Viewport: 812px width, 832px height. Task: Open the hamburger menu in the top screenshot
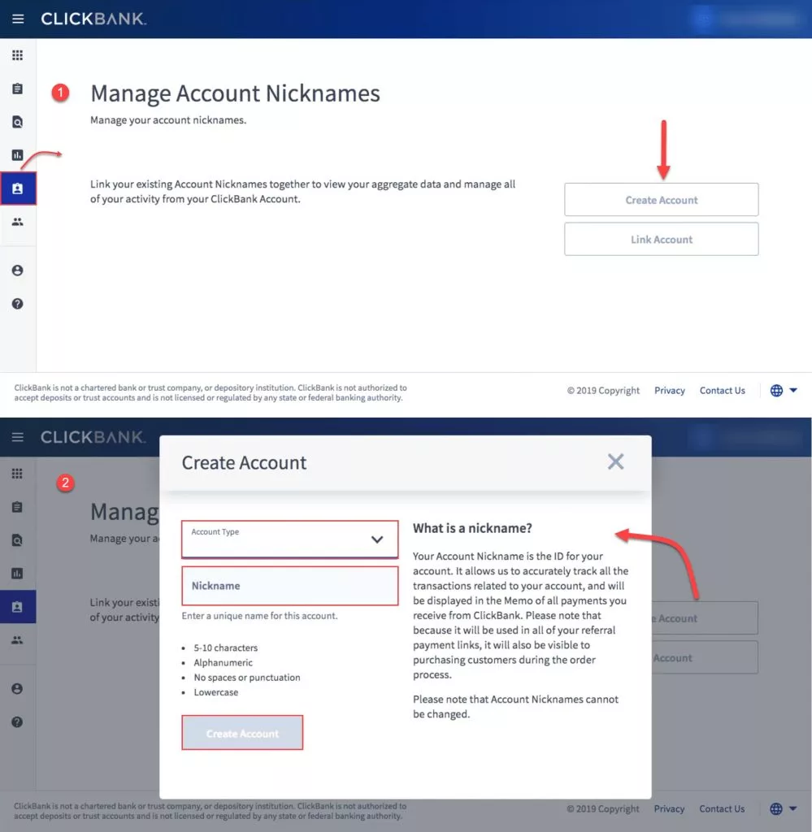click(x=18, y=19)
